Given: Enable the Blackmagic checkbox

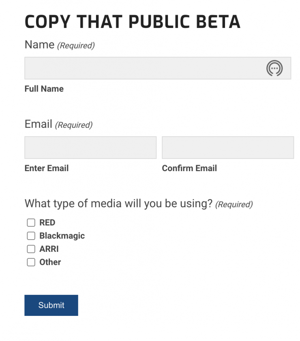Looking at the screenshot, I should (x=31, y=236).
